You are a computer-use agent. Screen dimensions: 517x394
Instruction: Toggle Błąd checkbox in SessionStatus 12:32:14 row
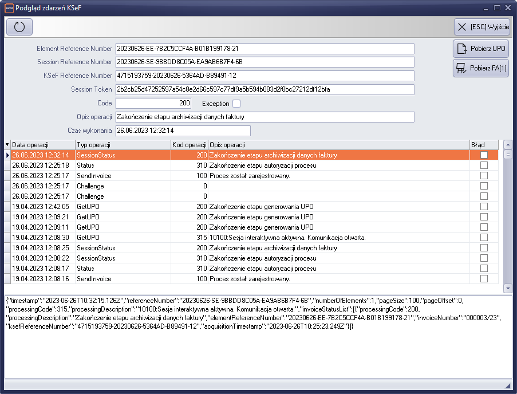click(x=484, y=155)
